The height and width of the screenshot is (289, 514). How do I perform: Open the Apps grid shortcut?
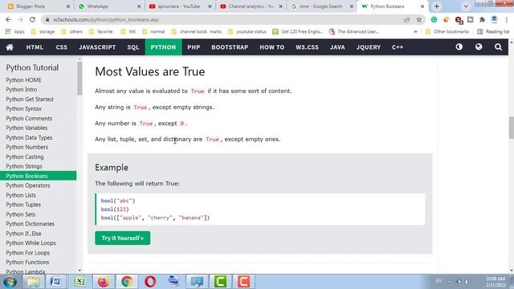[14, 31]
